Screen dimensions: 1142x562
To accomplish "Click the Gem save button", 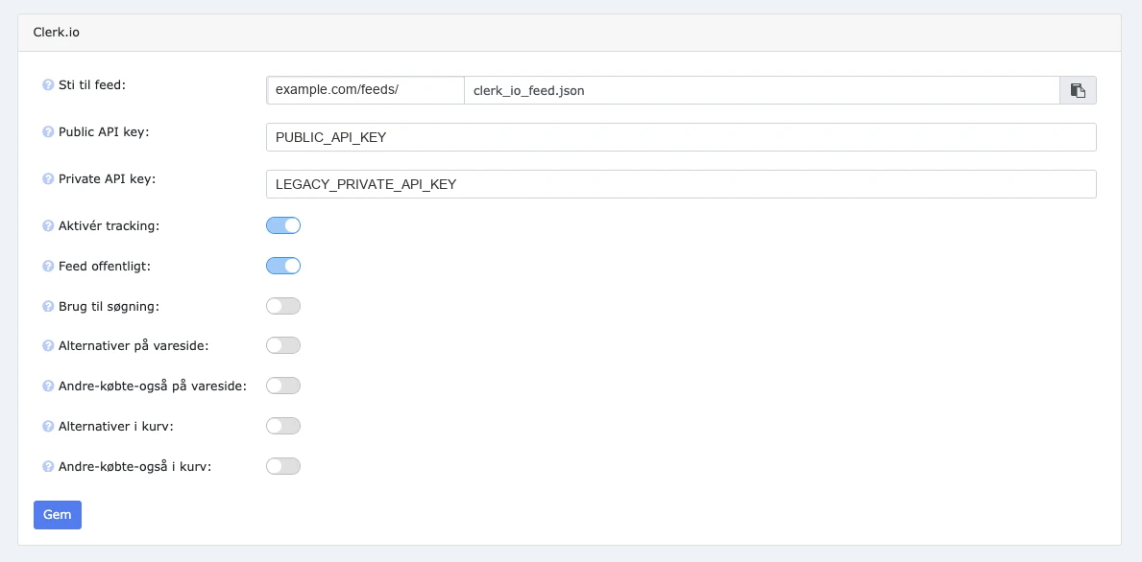I will pos(58,515).
